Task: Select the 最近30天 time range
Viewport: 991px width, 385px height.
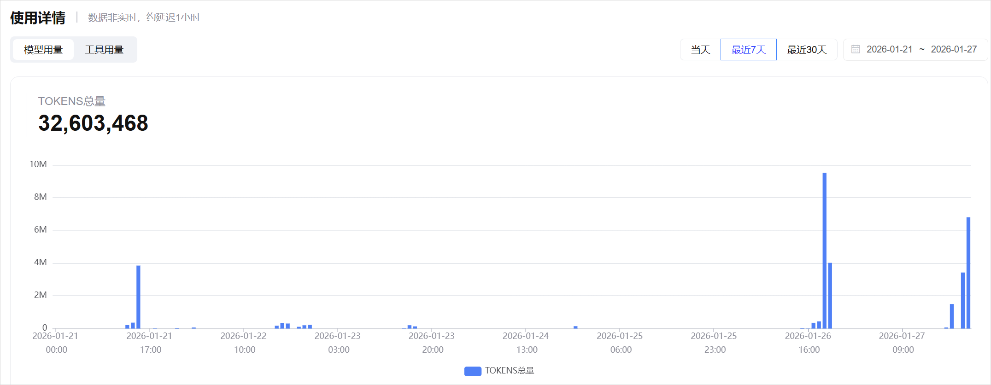Action: coord(807,50)
